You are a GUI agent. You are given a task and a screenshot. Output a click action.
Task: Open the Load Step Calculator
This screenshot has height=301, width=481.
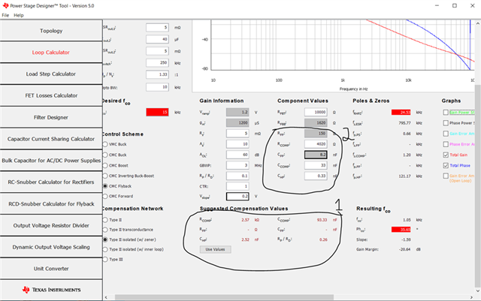tap(51, 74)
